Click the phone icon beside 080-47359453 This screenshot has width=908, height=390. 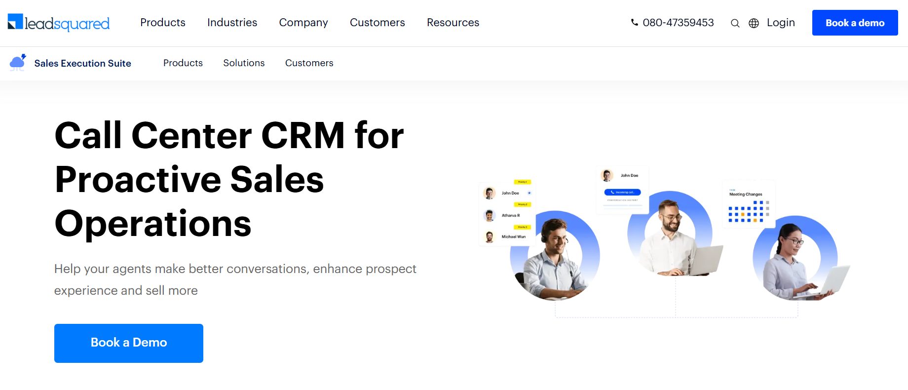634,22
